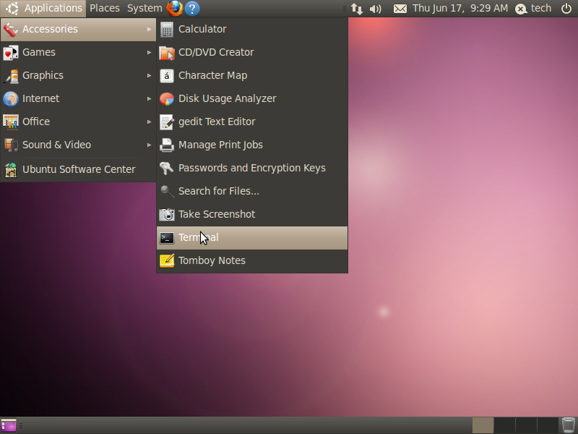The width and height of the screenshot is (578, 434).
Task: Open the Trash in the bottom panel
Action: [569, 425]
